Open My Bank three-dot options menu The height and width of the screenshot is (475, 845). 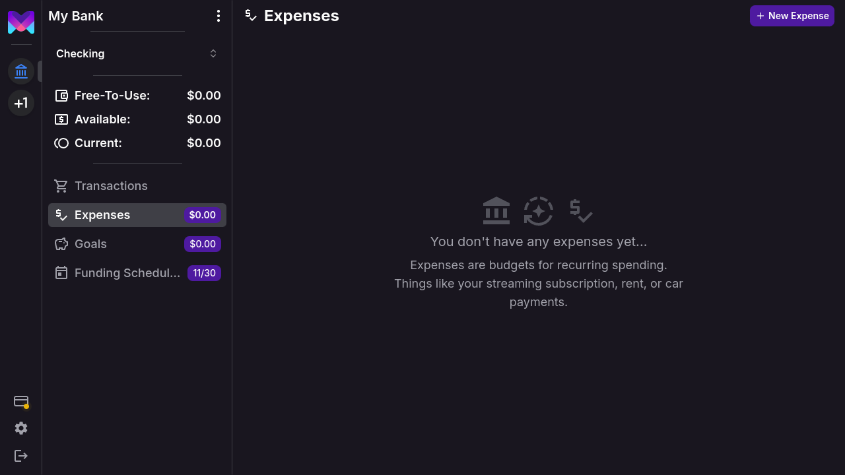219,16
